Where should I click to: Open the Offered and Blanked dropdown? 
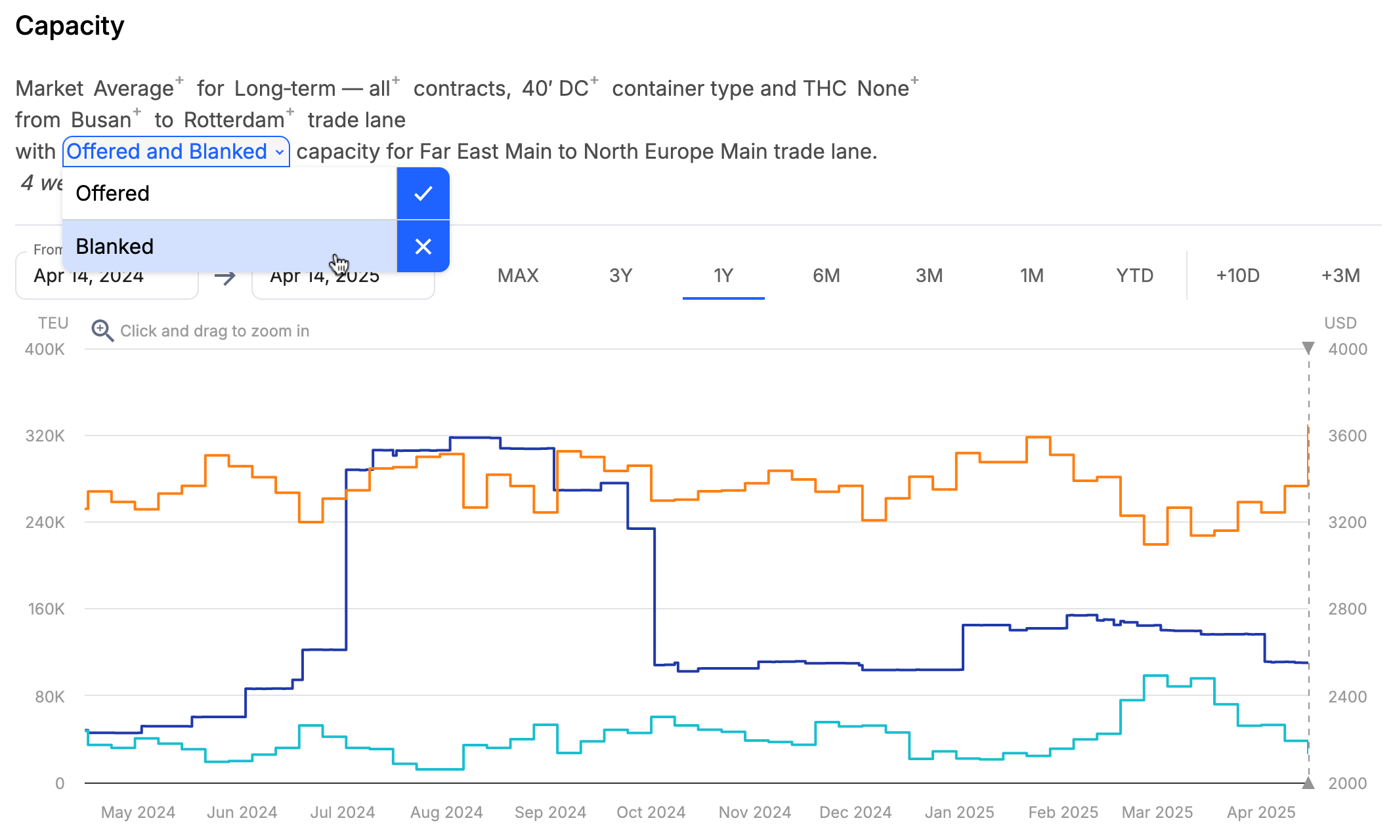click(176, 152)
